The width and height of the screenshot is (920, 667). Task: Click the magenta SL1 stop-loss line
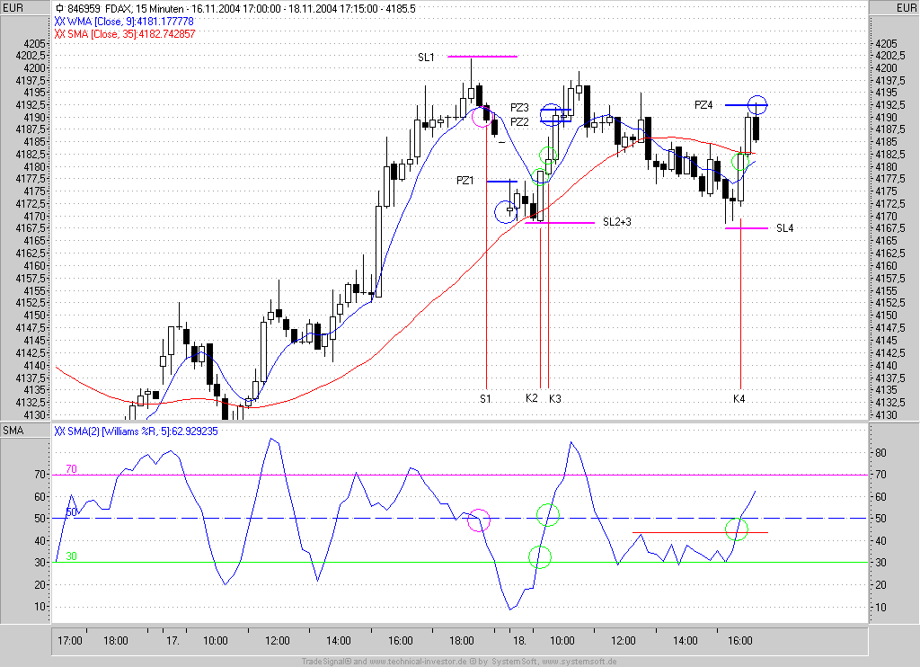click(482, 57)
